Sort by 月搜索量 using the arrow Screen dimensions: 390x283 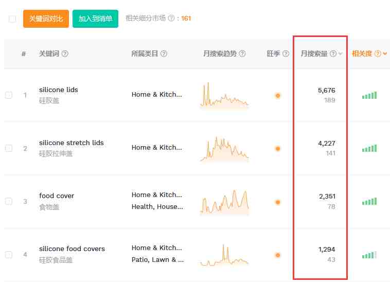tap(341, 54)
